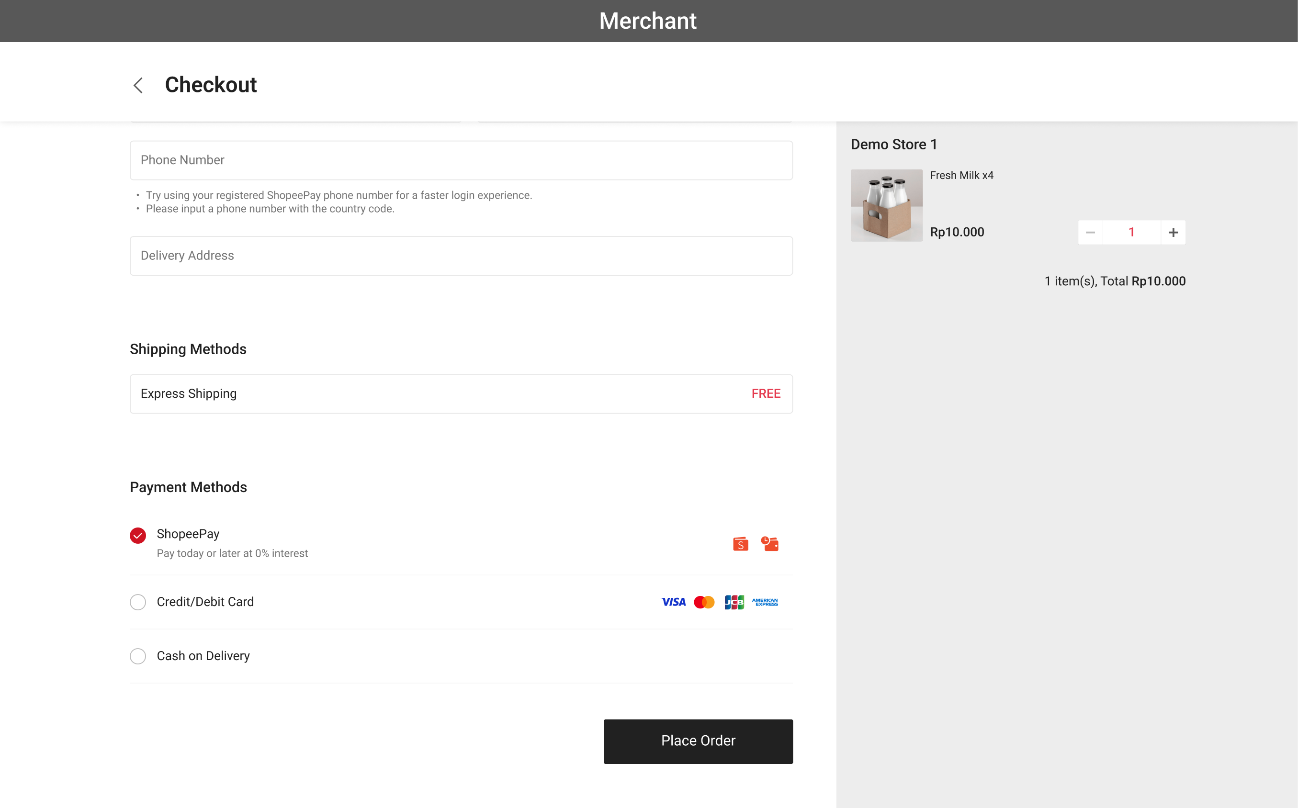
Task: Click the ShopeePay icon
Action: [x=740, y=543]
